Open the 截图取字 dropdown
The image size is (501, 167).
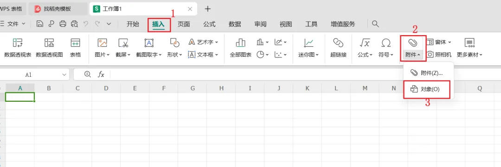click(x=149, y=48)
